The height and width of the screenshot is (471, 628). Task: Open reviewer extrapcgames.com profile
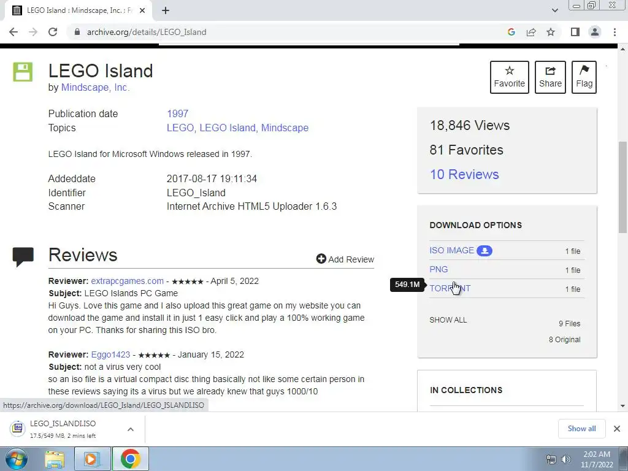click(128, 281)
